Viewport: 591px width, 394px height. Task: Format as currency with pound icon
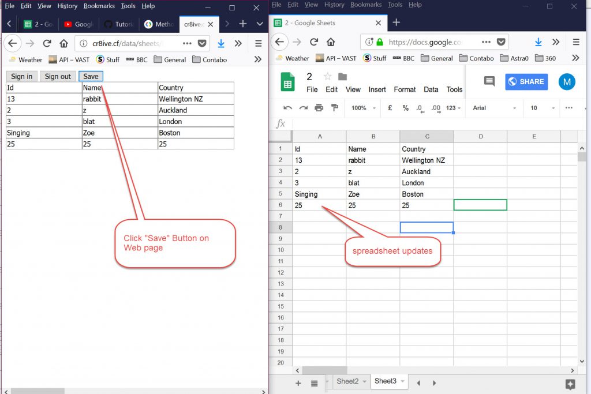click(390, 108)
